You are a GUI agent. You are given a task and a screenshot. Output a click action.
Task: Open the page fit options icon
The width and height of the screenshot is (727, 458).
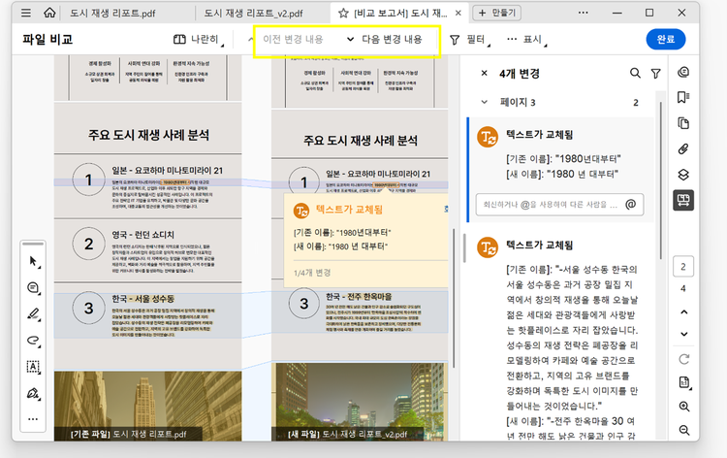point(684,382)
